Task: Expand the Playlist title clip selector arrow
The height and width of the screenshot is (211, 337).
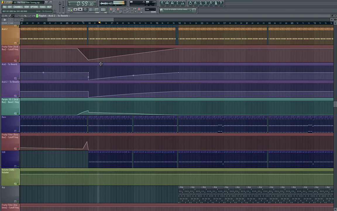Action: [x=69, y=16]
